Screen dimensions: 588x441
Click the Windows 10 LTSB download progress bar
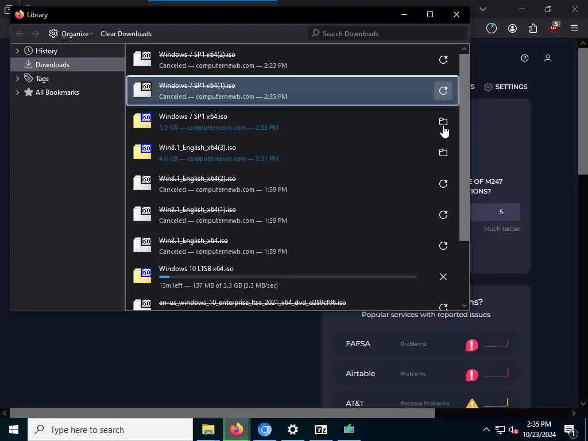287,277
